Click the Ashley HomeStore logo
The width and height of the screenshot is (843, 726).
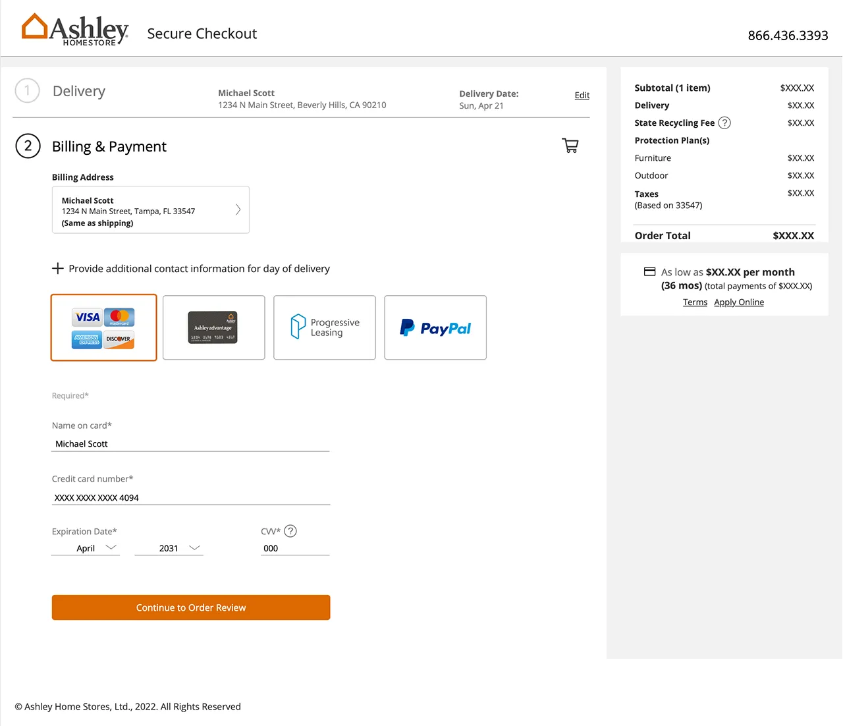tap(75, 30)
